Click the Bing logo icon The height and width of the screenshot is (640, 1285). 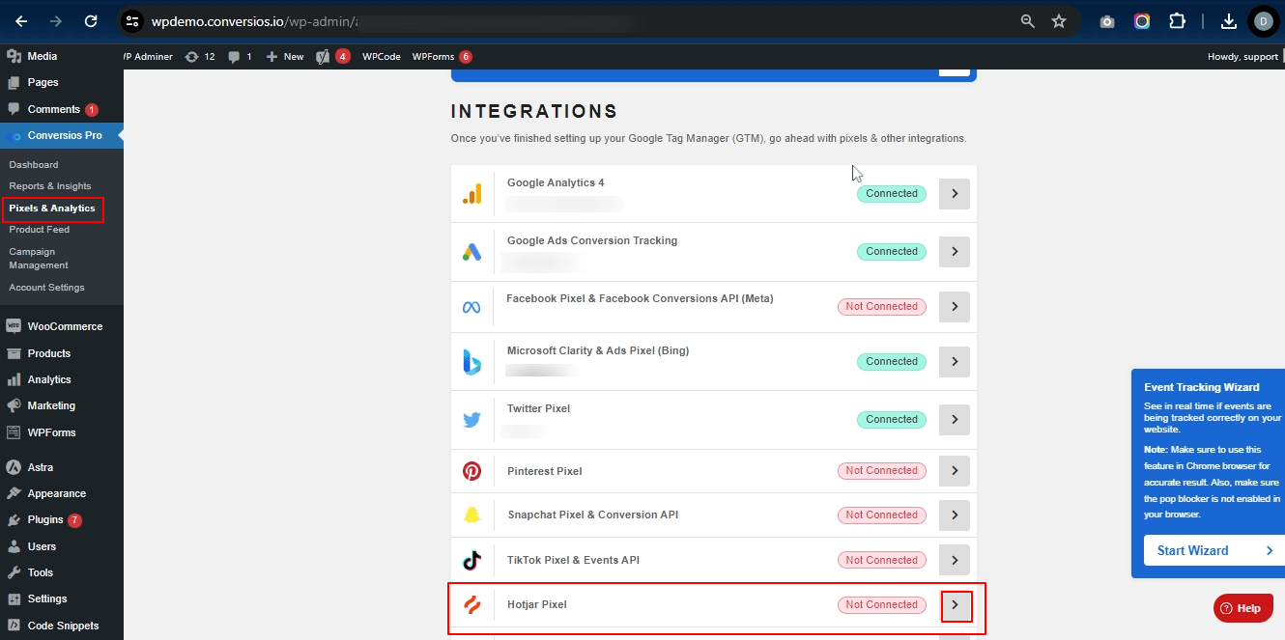coord(471,362)
